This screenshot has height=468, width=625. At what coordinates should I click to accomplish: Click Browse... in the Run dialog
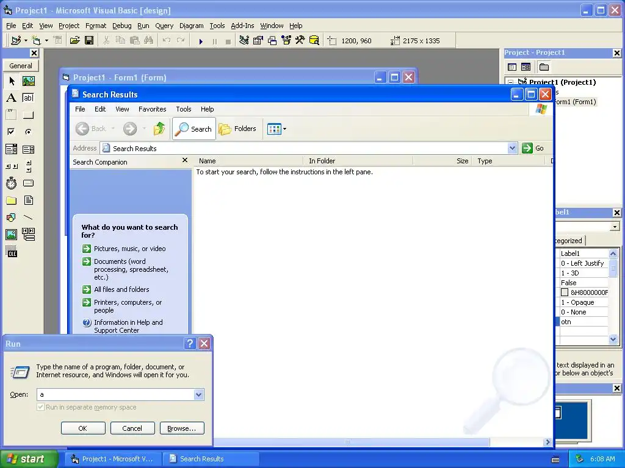coord(182,428)
